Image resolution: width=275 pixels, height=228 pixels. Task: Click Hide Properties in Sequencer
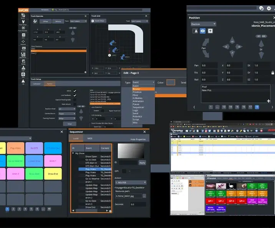pyautogui.click(x=138, y=139)
